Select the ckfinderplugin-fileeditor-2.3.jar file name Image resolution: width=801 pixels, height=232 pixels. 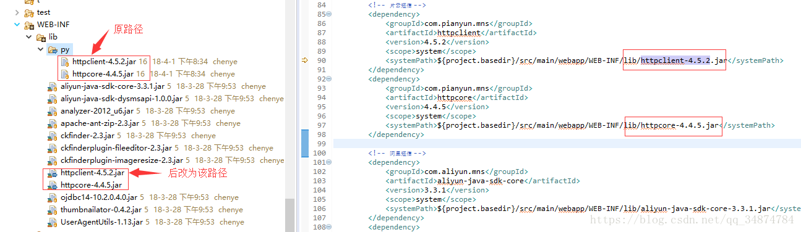[116, 148]
